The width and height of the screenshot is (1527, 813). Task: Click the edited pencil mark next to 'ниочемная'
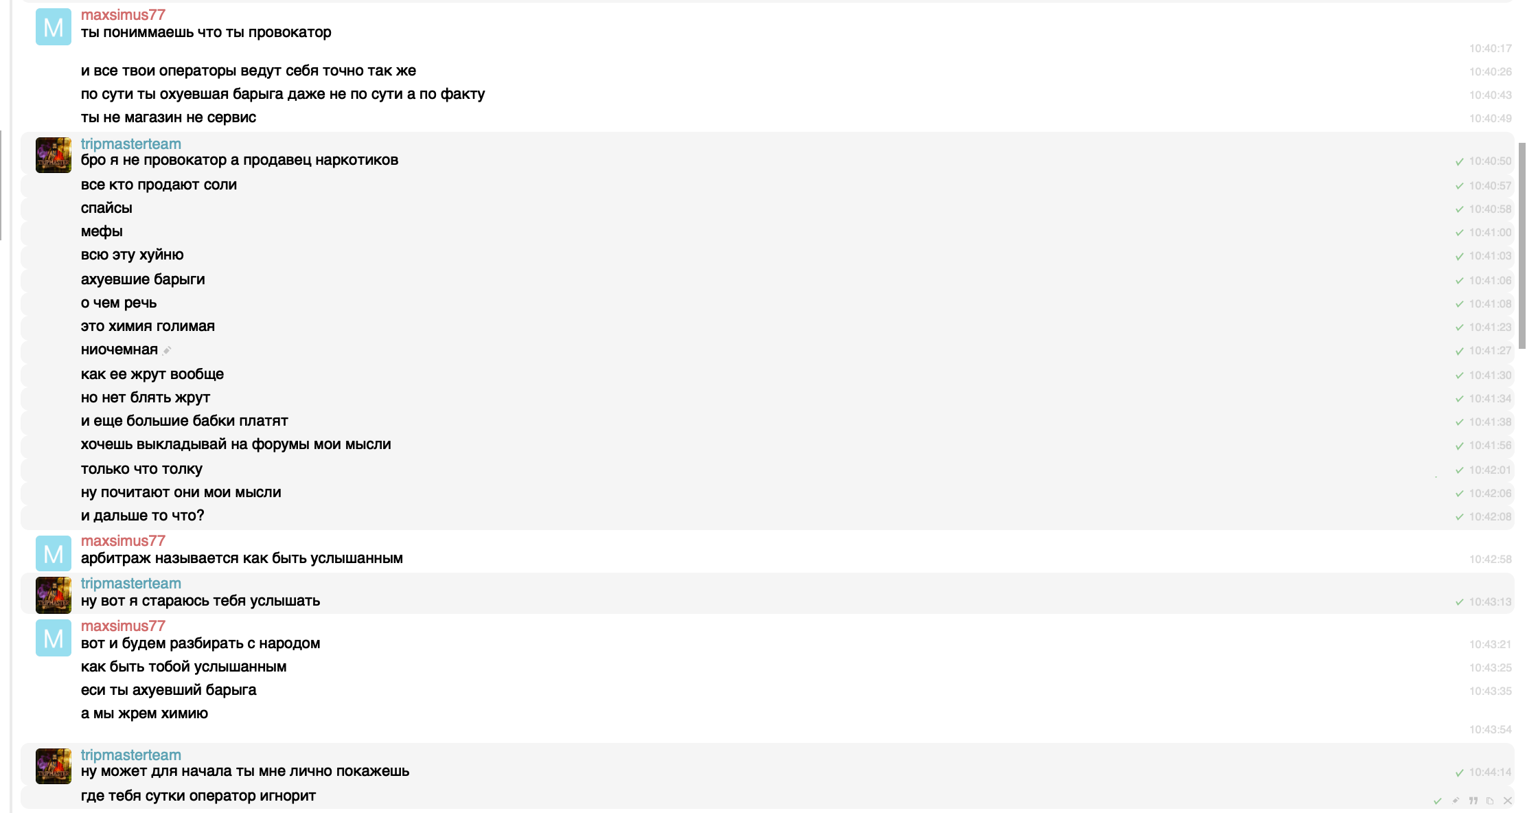pos(167,350)
